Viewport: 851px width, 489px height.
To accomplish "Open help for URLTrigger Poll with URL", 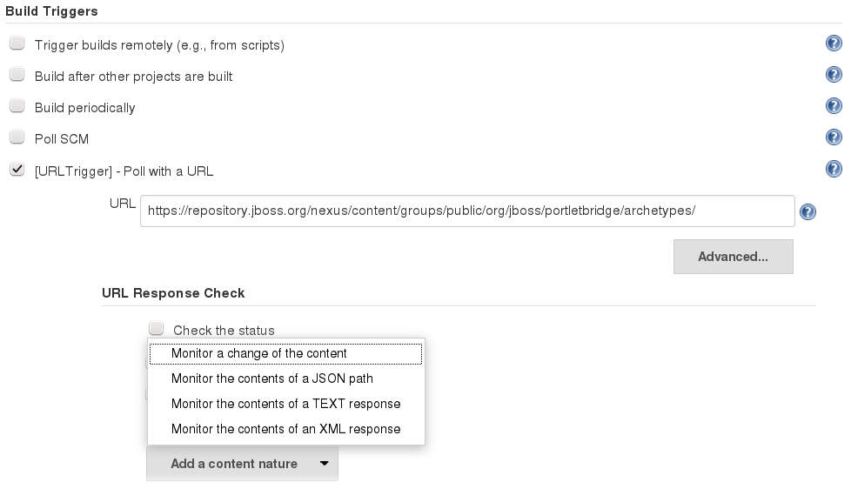I will [x=834, y=170].
